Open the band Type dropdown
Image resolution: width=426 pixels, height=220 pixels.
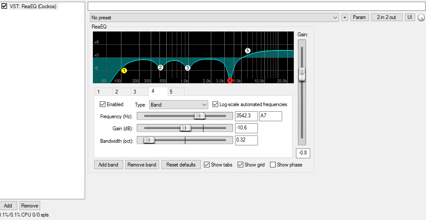click(178, 105)
